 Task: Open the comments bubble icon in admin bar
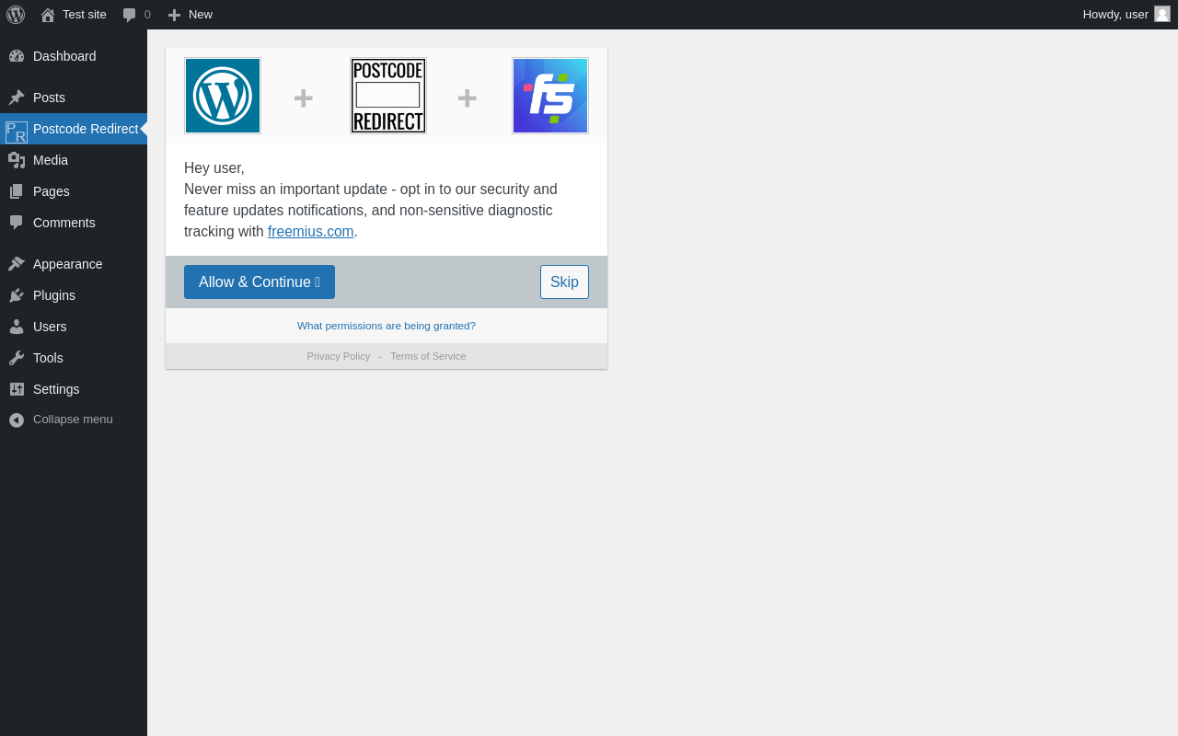pyautogui.click(x=130, y=15)
